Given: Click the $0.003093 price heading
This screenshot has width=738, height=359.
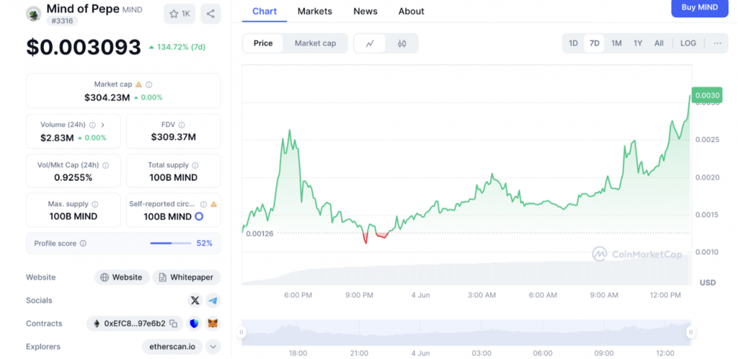Looking at the screenshot, I should (84, 47).
